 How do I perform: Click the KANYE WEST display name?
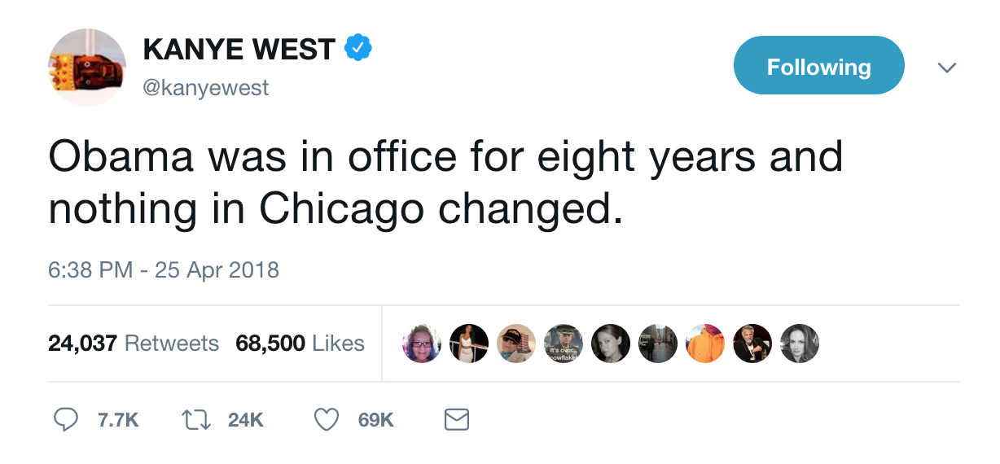coord(239,50)
